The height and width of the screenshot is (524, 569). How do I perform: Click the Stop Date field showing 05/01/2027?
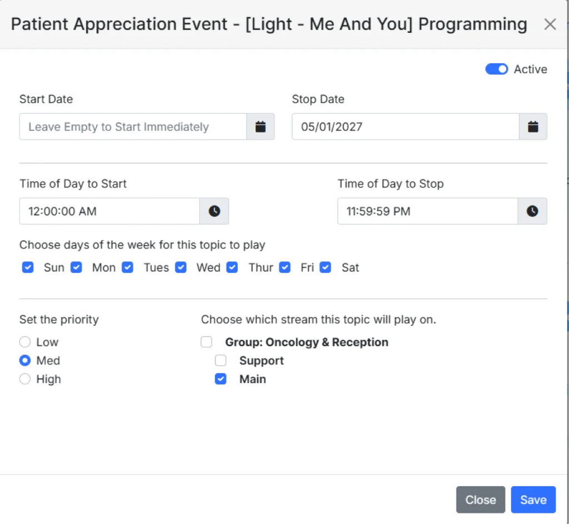(x=405, y=127)
